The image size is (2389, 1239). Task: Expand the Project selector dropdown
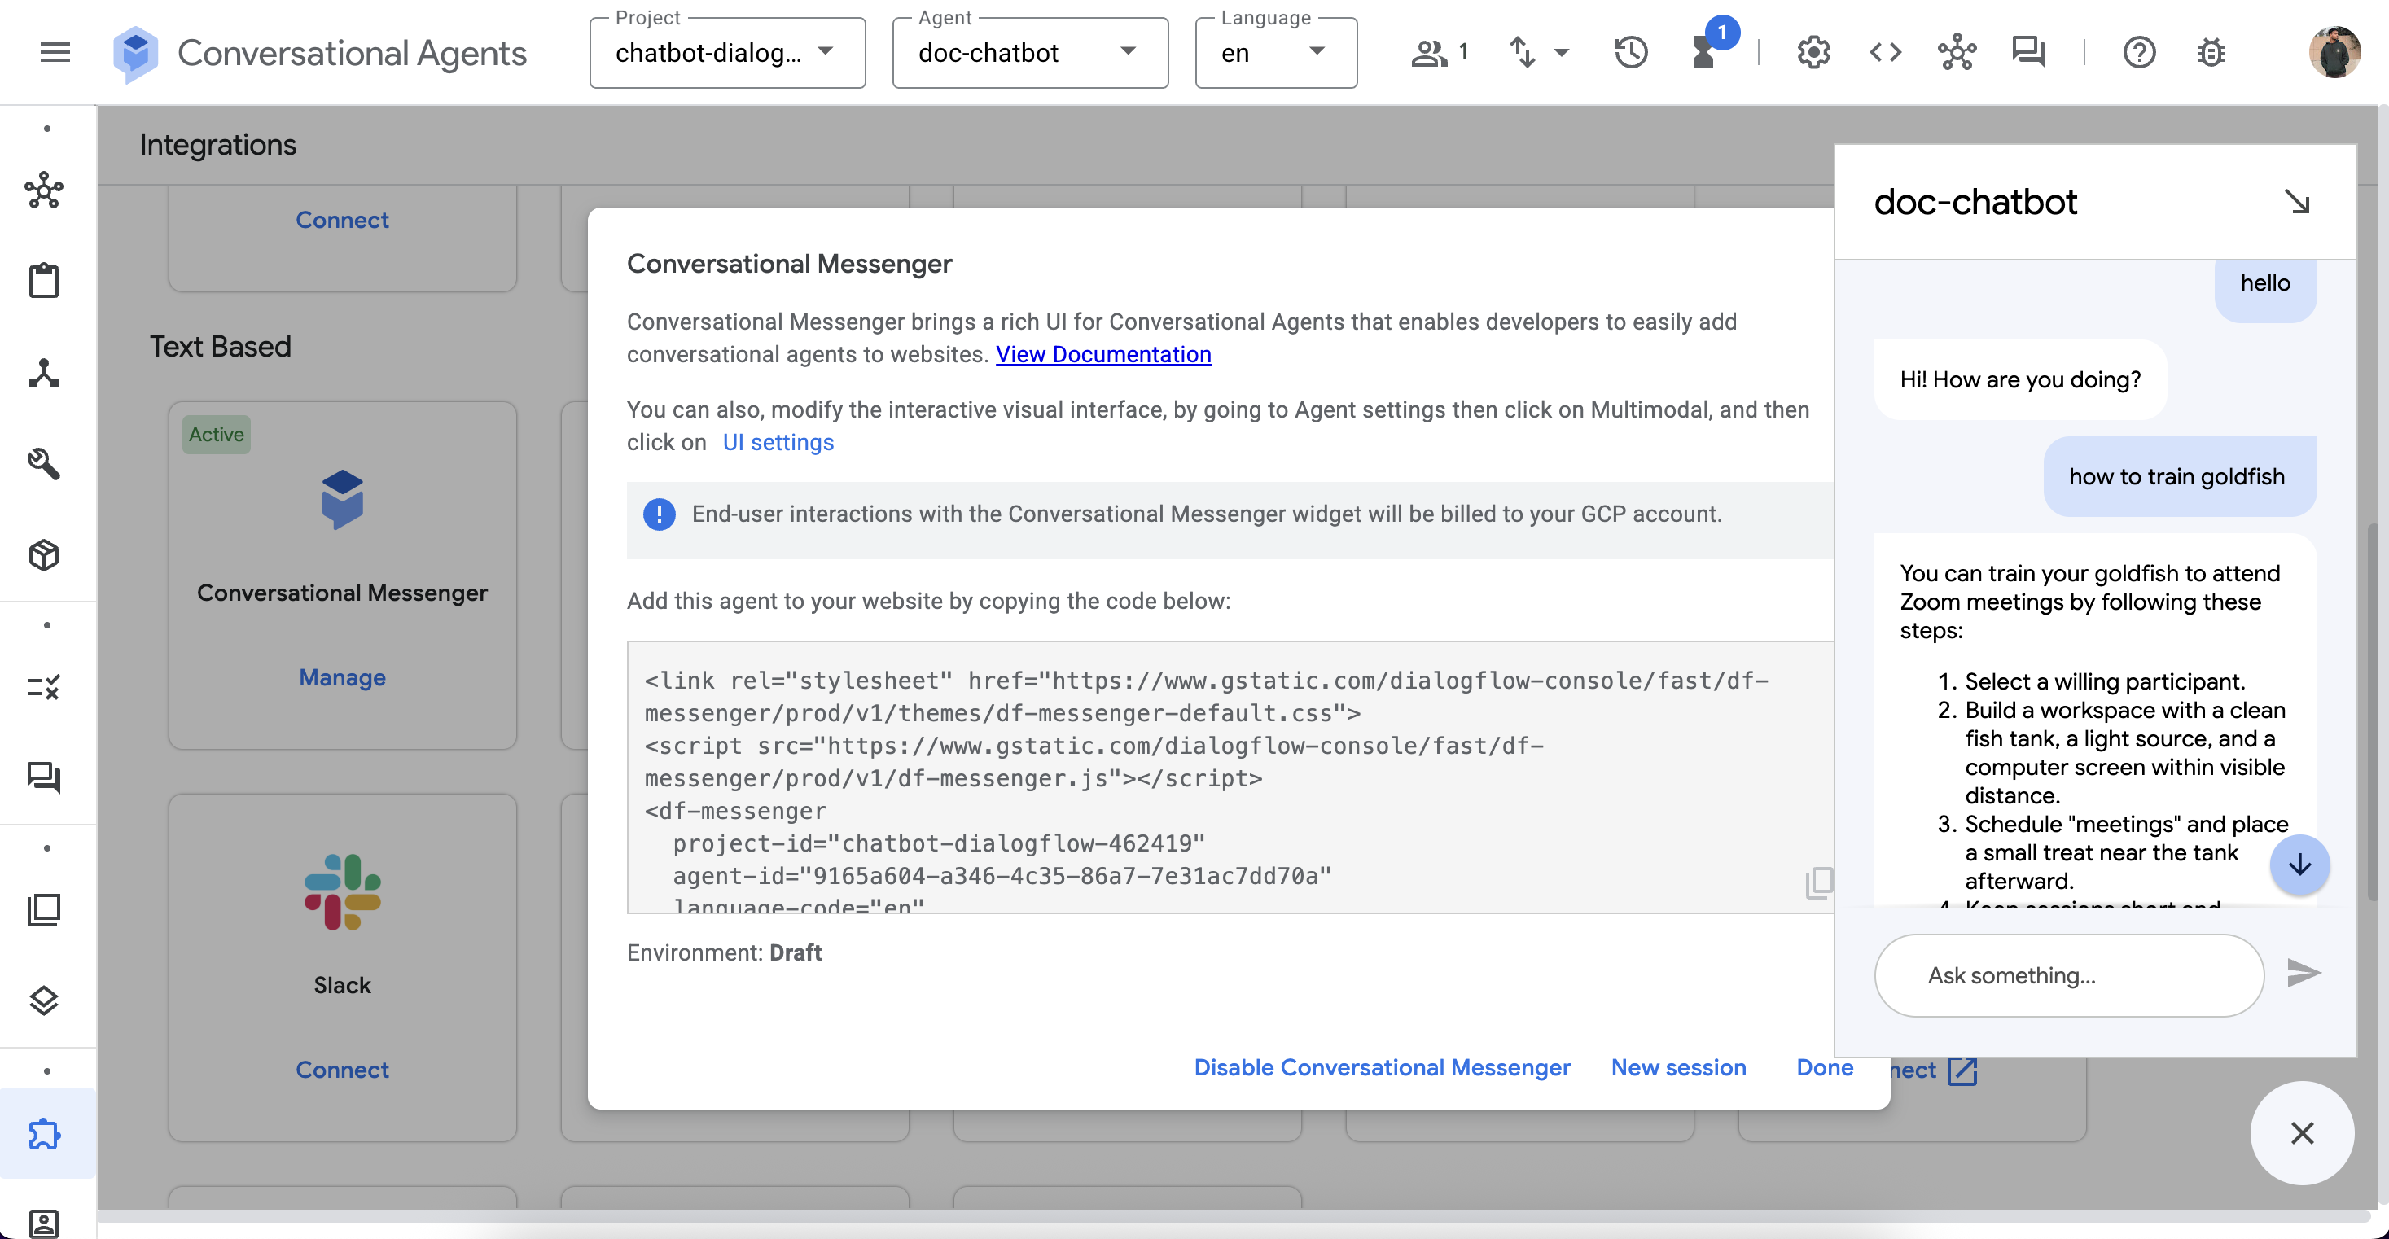click(825, 53)
